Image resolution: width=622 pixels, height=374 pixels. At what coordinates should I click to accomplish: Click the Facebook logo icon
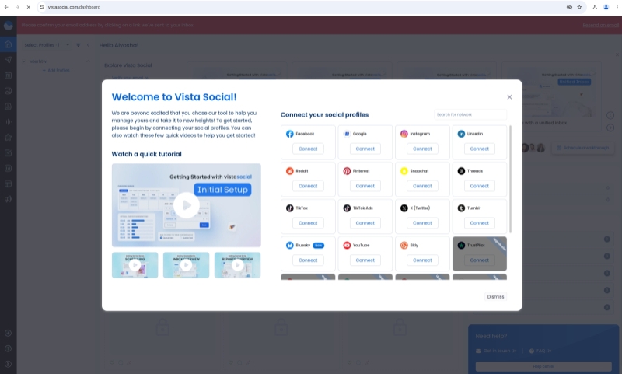click(290, 134)
